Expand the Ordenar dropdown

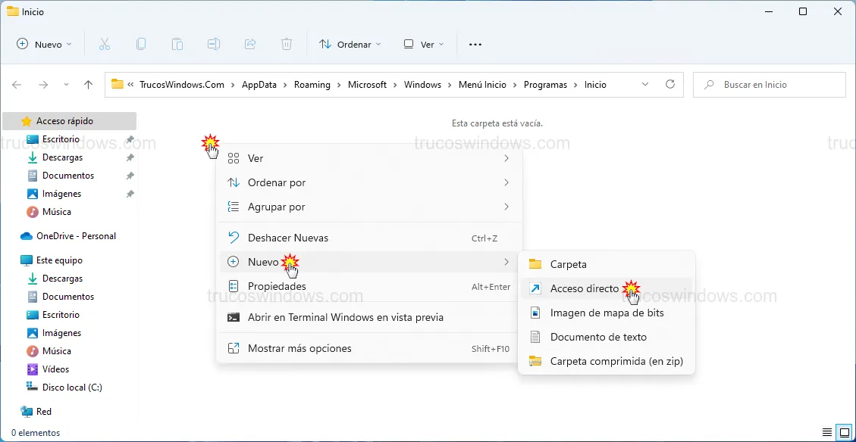coord(350,45)
